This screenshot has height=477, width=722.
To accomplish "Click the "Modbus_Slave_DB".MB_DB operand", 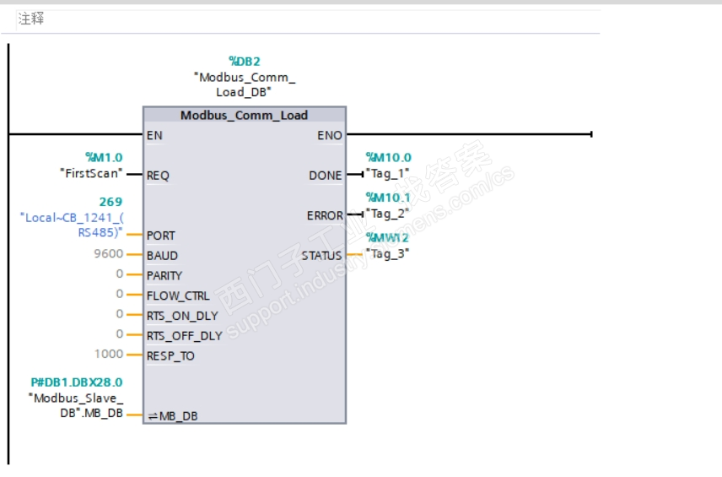I will pos(76,405).
